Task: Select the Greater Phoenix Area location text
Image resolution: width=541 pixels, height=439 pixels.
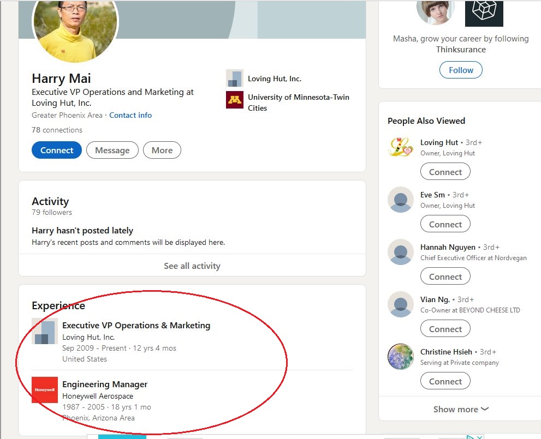Action: tap(67, 115)
